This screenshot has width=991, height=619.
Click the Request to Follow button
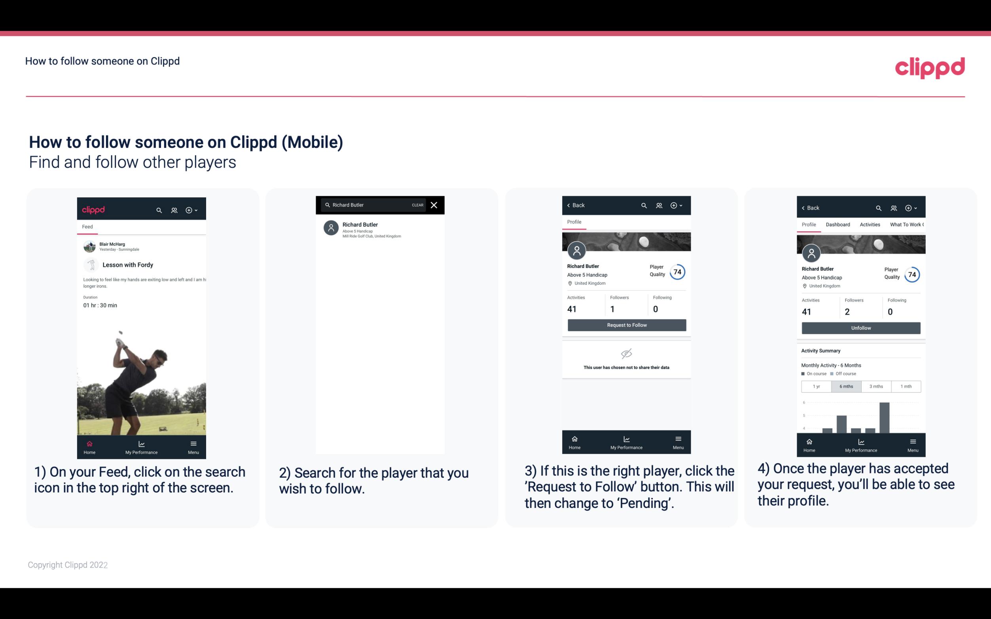(x=627, y=324)
